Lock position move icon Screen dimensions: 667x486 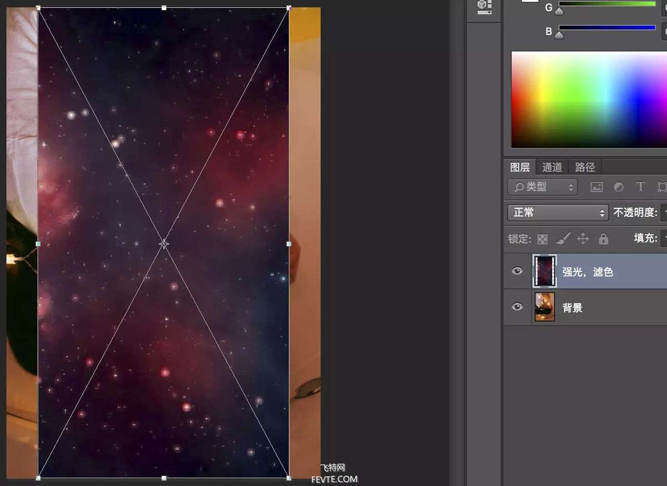(583, 239)
